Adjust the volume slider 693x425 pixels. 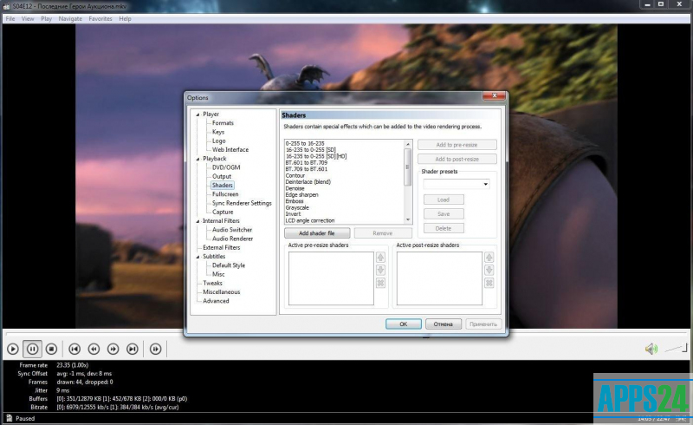tap(676, 349)
